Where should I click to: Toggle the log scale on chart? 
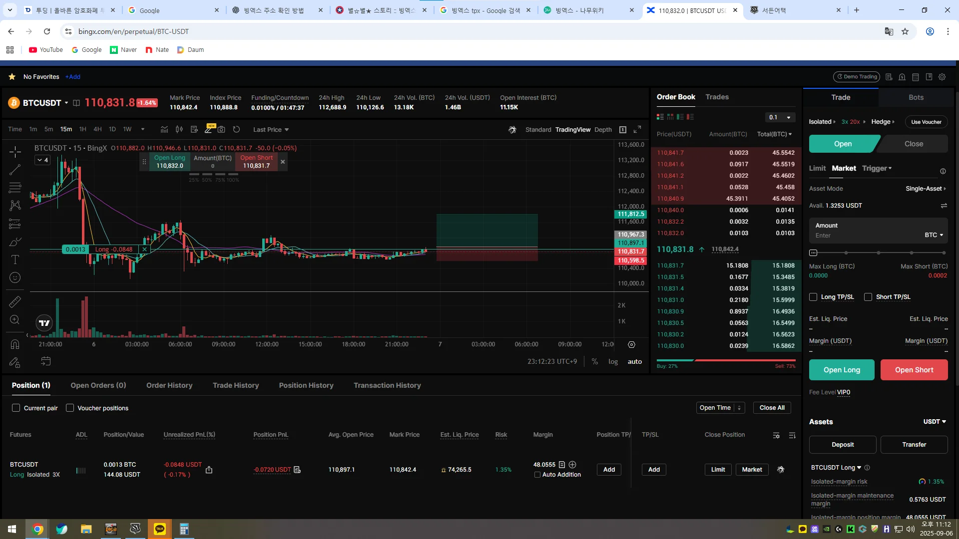point(613,361)
